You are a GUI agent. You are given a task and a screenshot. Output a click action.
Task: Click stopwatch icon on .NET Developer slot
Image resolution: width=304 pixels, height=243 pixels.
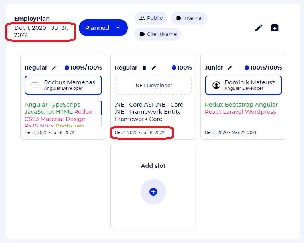(x=174, y=68)
